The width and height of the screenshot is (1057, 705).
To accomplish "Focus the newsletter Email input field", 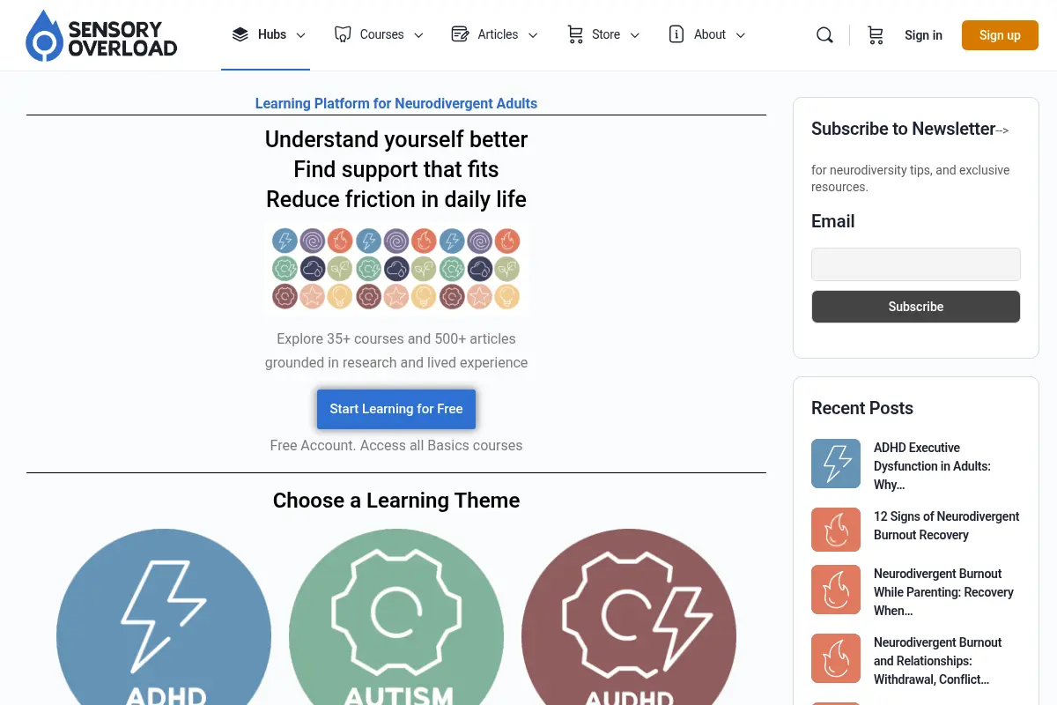I will pyautogui.click(x=916, y=264).
